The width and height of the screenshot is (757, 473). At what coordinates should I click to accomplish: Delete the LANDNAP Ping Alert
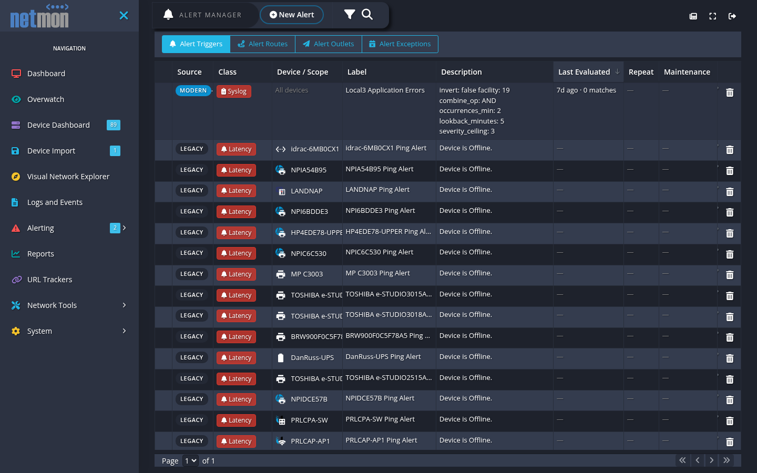click(730, 192)
